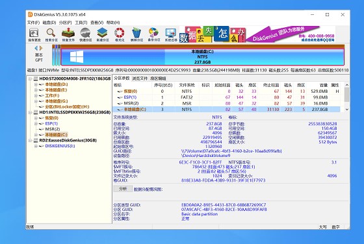The height and width of the screenshot is (244, 364).
Task: Click the 搜索分区 magnifier toolbar icon
Action: point(51,34)
